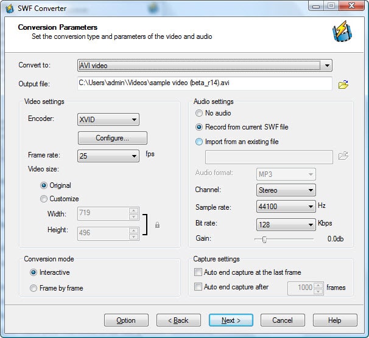The width and height of the screenshot is (369, 338).
Task: Choose Interactive conversion mode
Action: pos(33,272)
